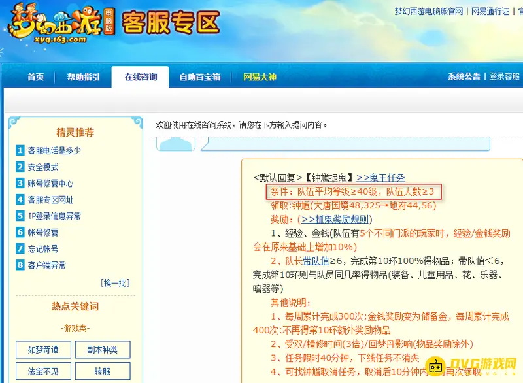The width and height of the screenshot is (523, 383).
Task: Click the 精灵推荐 heading text
Action: pos(75,132)
